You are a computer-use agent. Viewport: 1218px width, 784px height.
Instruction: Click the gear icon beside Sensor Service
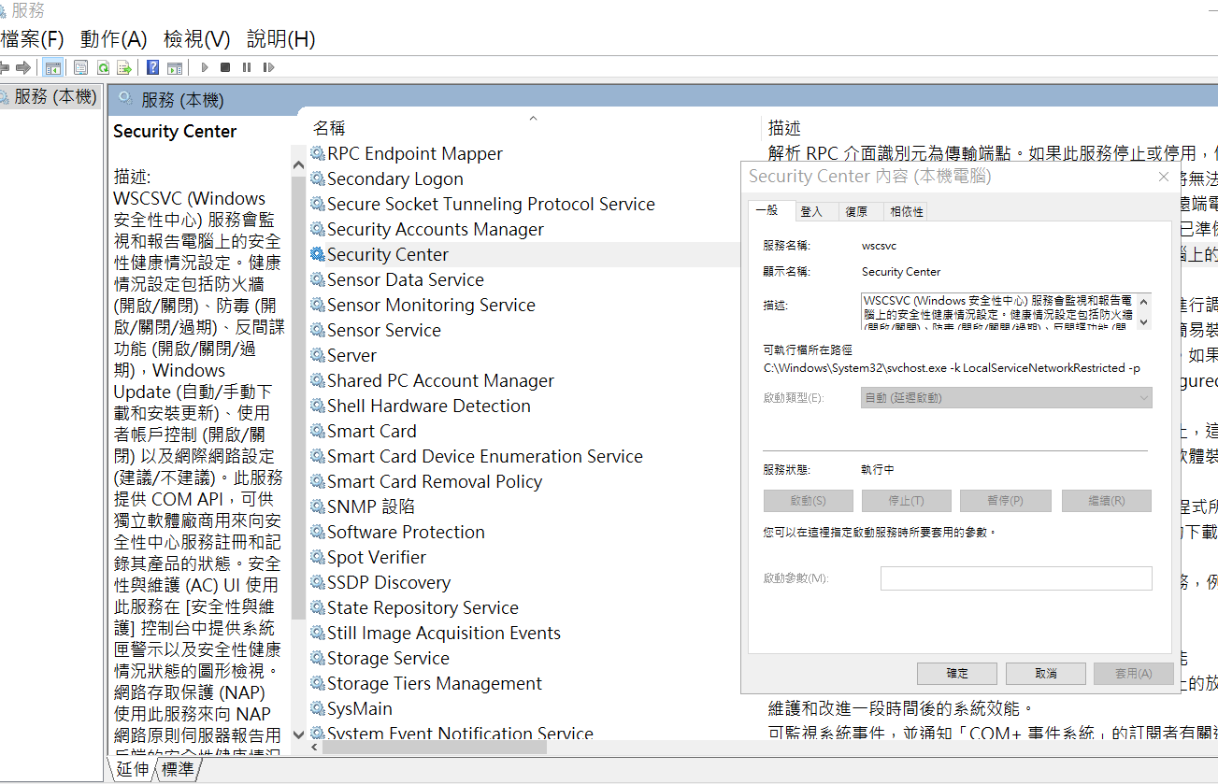click(318, 330)
